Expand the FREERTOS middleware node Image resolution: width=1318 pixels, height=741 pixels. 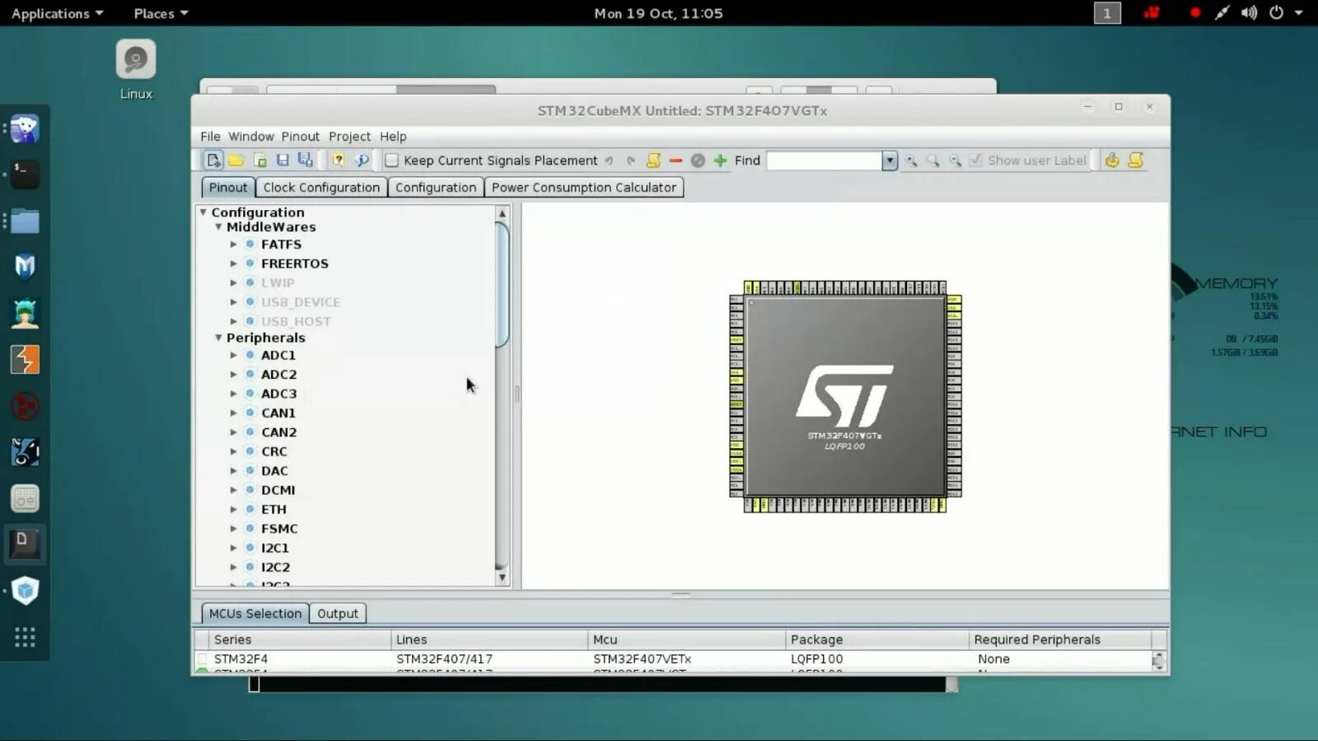click(x=233, y=263)
